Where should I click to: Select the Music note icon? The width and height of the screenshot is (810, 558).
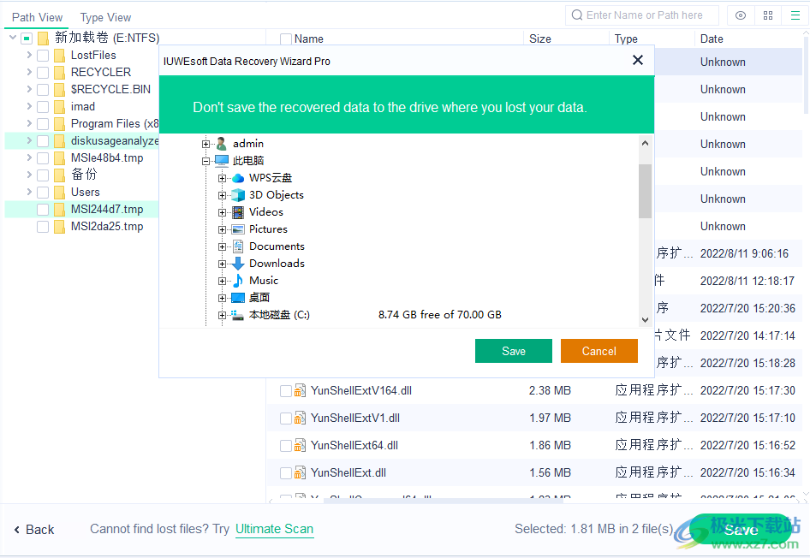[238, 281]
